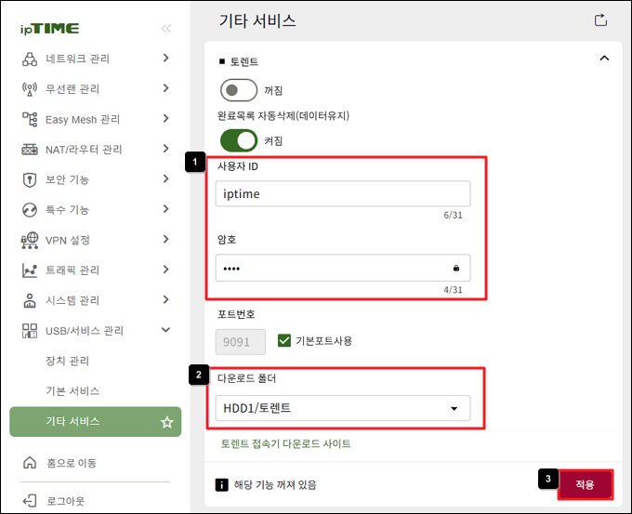Open the 기본 서비스 submenu item
This screenshot has height=514, width=632.
[72, 391]
